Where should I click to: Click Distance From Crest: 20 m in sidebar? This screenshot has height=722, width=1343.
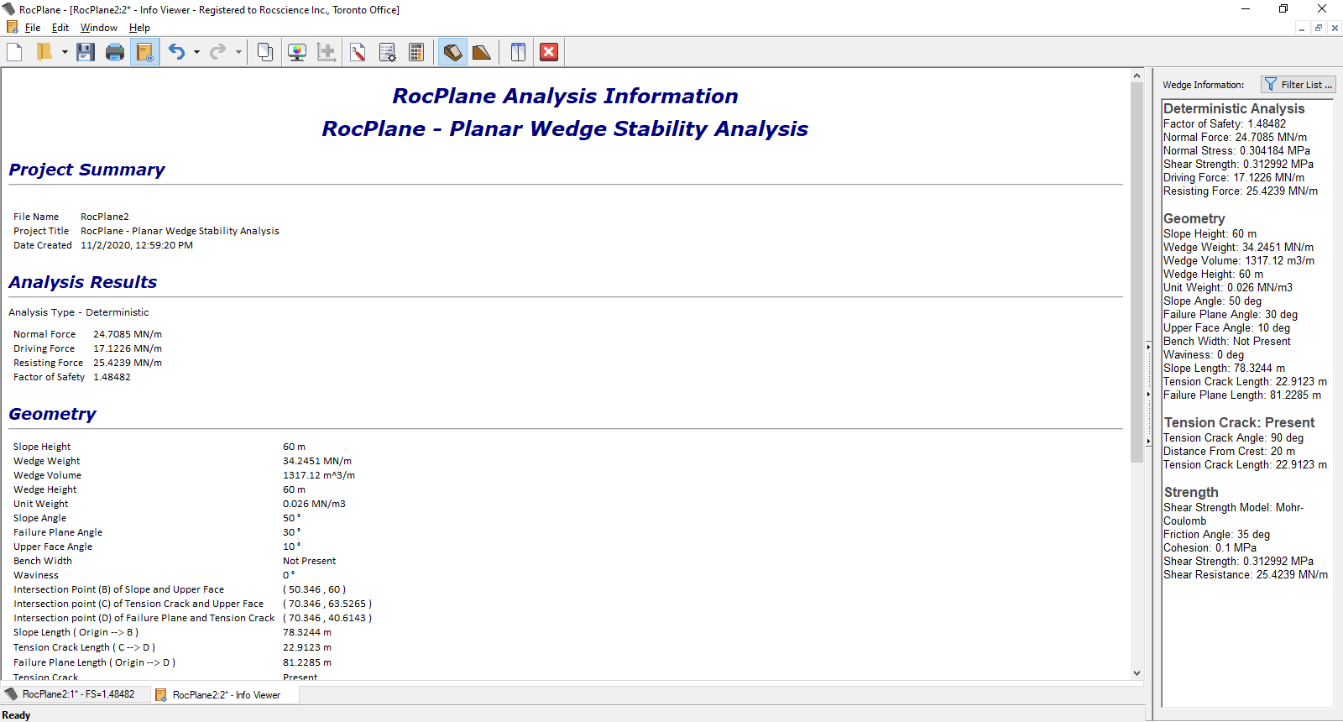click(x=1229, y=451)
